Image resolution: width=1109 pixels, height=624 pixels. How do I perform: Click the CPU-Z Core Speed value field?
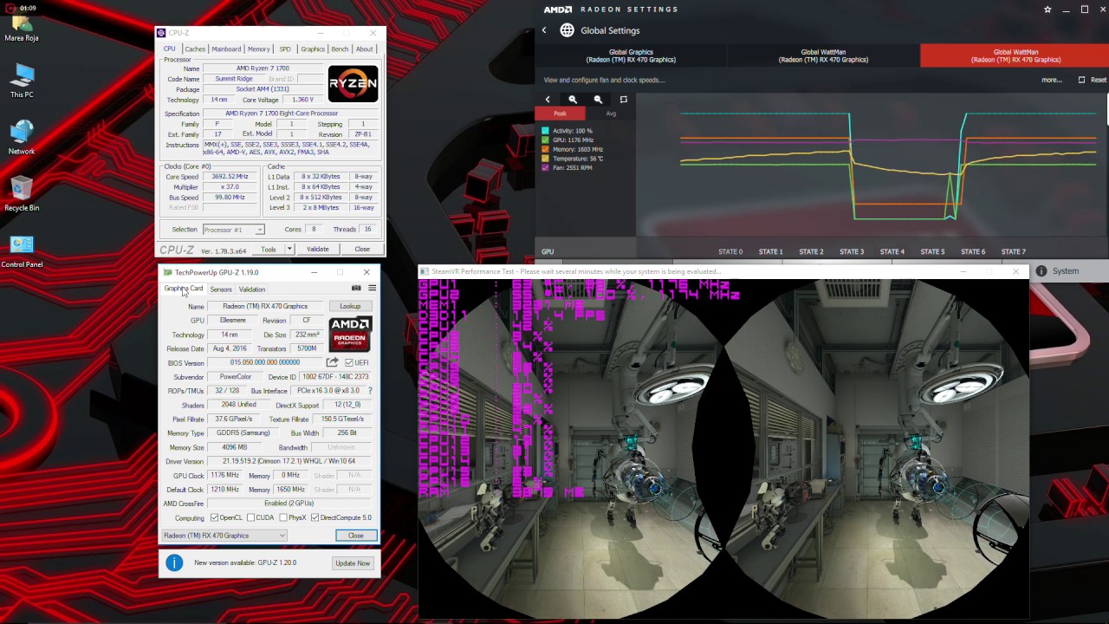(230, 177)
